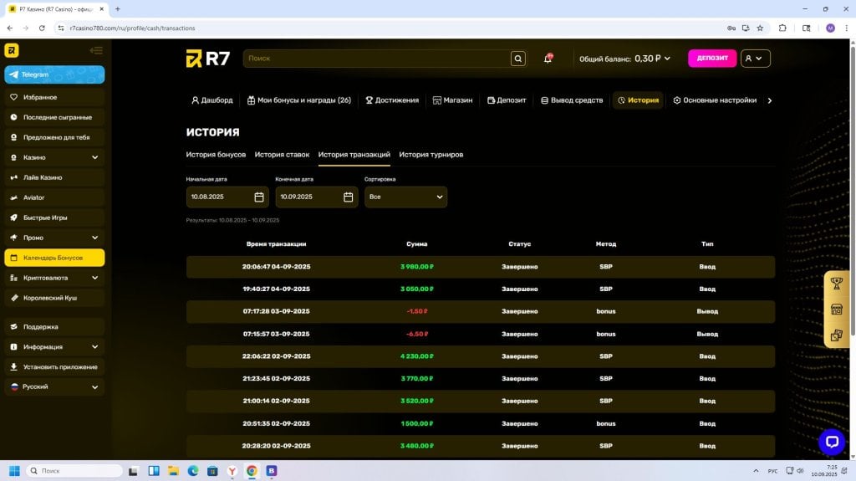The height and width of the screenshot is (481, 856).
Task: Open Aviator in sidebar
Action: [x=54, y=197]
